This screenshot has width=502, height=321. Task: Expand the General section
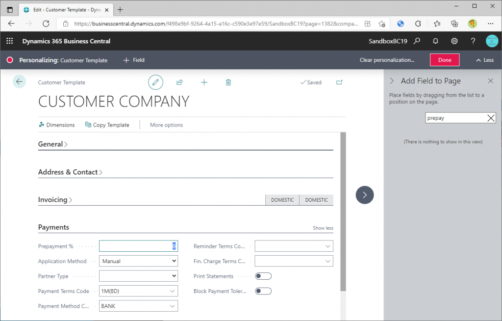coord(53,144)
